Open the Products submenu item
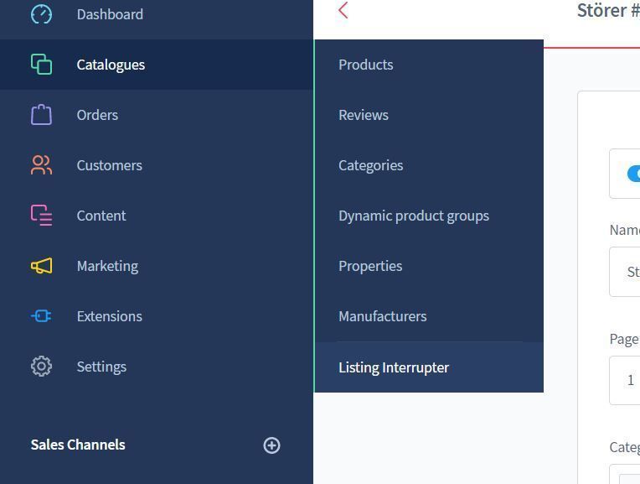640x484 pixels. click(x=365, y=65)
